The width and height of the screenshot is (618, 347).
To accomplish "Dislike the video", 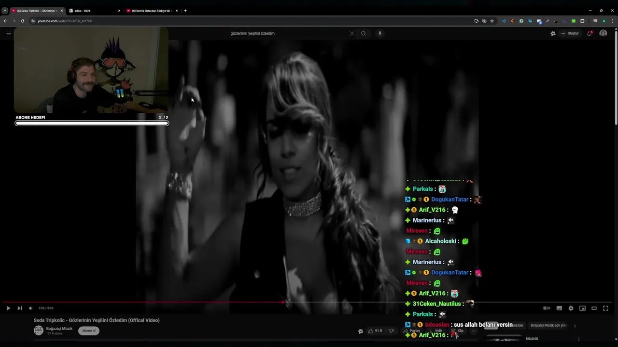I will click(392, 331).
